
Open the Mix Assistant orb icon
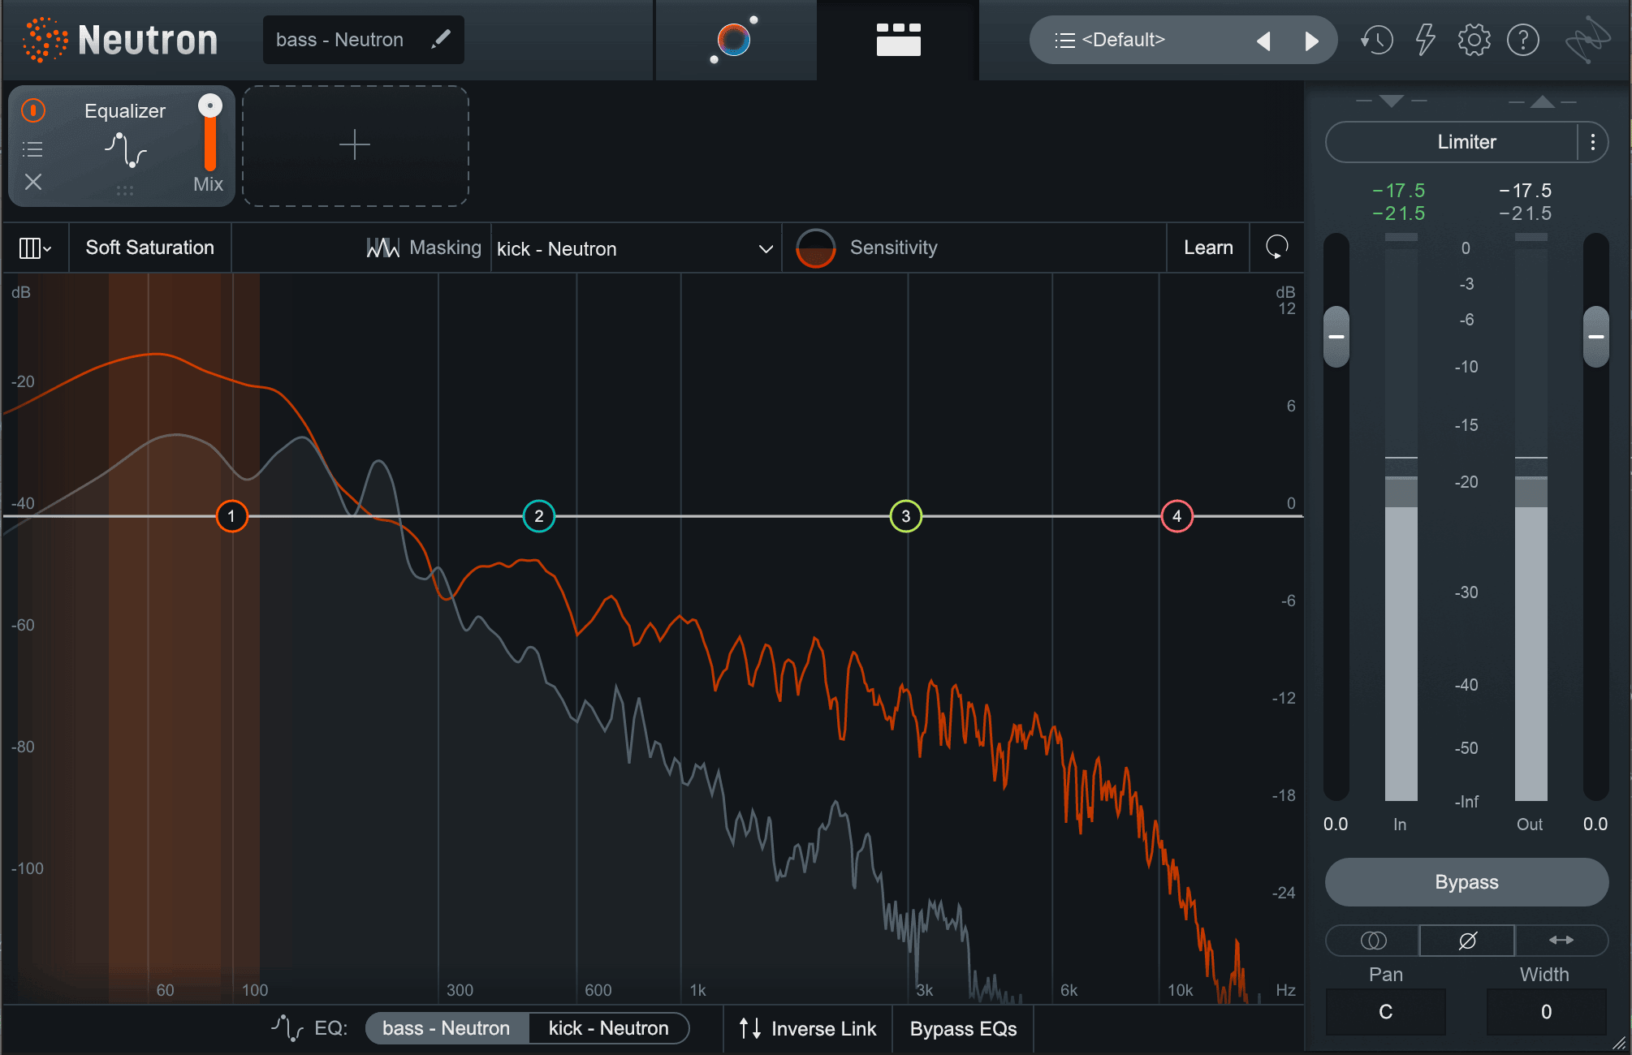[735, 39]
